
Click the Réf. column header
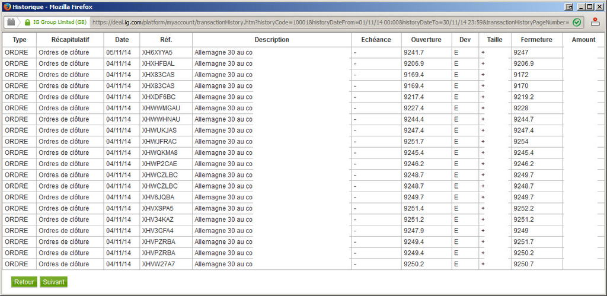tap(166, 40)
